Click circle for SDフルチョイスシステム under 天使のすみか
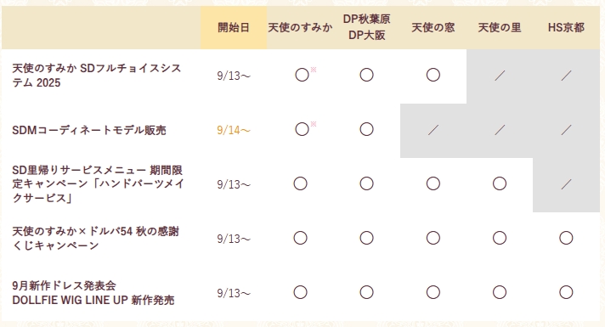 [302, 75]
